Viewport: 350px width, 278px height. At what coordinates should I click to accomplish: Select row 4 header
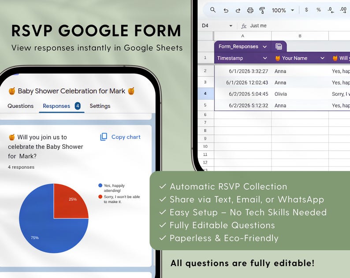point(205,93)
